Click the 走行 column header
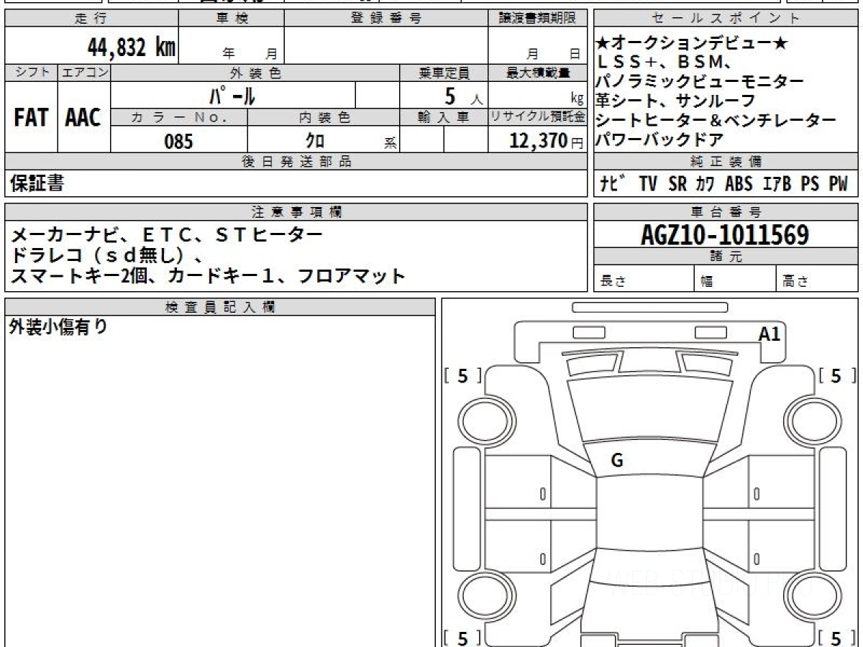Viewport: 863px width, 647px height. (91, 19)
